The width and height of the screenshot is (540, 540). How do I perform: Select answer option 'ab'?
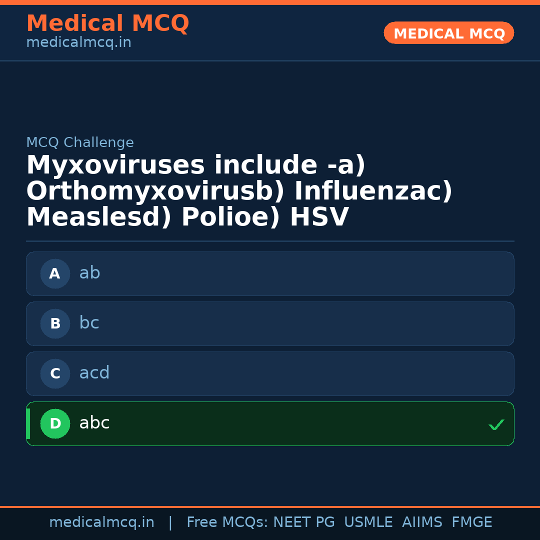(x=270, y=273)
